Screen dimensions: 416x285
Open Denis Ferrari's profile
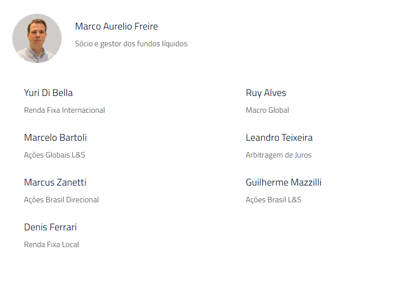click(x=50, y=227)
